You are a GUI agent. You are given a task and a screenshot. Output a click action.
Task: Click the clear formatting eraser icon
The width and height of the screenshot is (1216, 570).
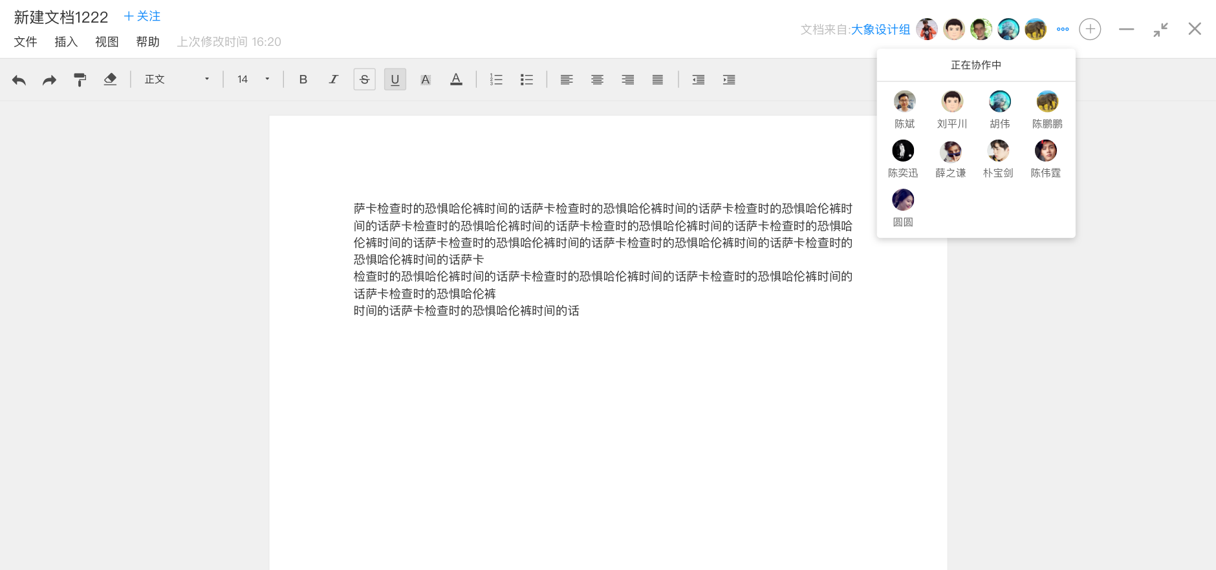tap(110, 79)
